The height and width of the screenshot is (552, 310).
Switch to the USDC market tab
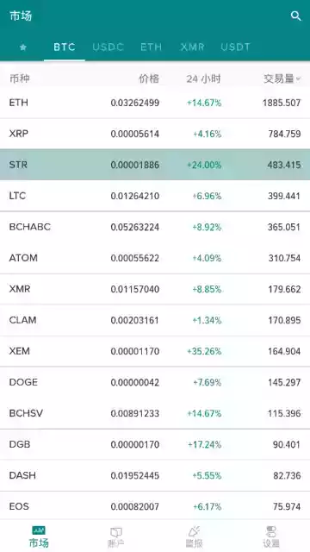tap(108, 47)
